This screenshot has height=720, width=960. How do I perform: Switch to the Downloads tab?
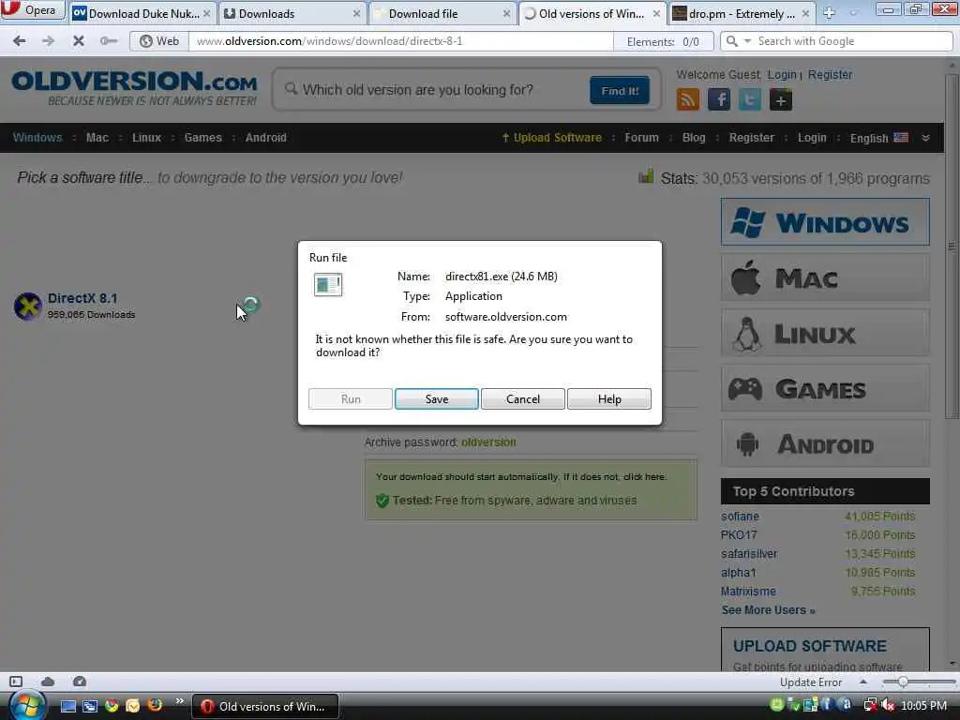(292, 13)
